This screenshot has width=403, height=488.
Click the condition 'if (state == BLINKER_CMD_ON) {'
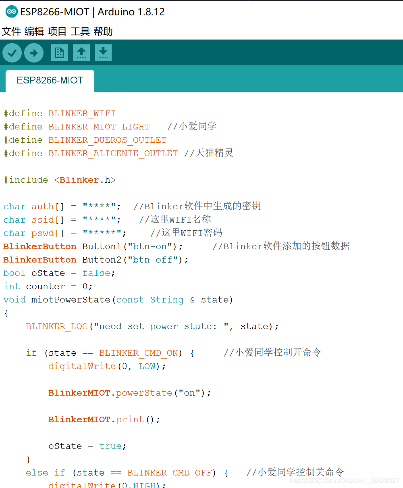pyautogui.click(x=110, y=353)
